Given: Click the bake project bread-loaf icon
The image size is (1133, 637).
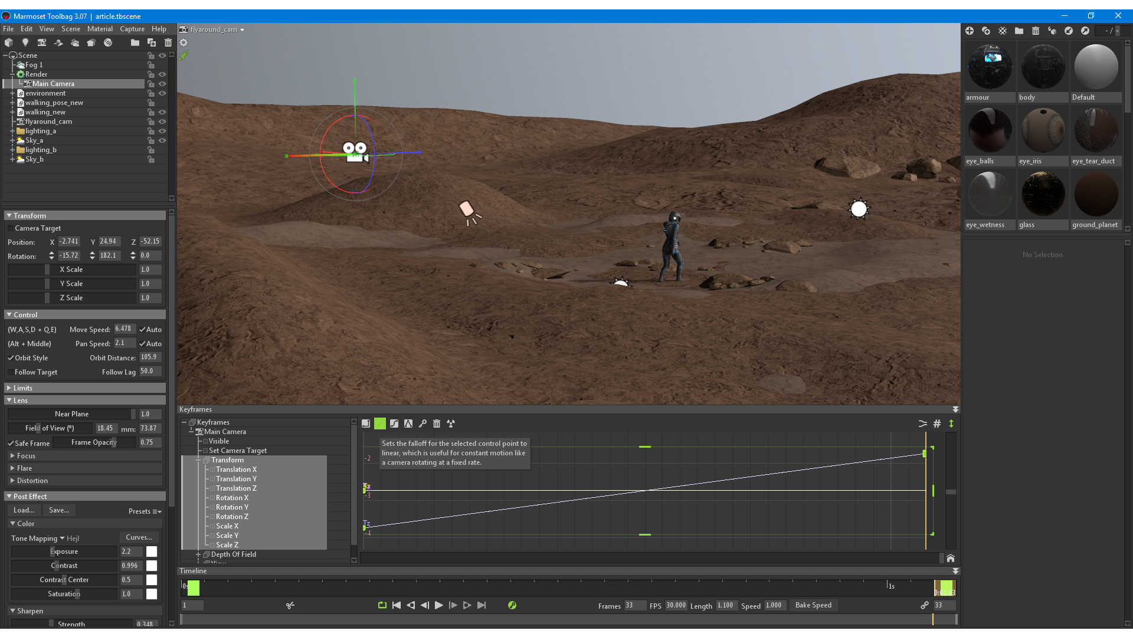Looking at the screenshot, I should coord(91,42).
